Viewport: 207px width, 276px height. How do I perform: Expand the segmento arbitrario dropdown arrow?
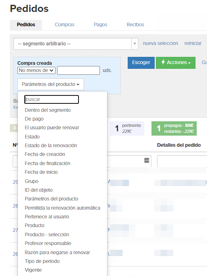coord(135,44)
